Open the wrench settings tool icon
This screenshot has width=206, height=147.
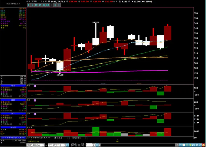tap(200, 145)
